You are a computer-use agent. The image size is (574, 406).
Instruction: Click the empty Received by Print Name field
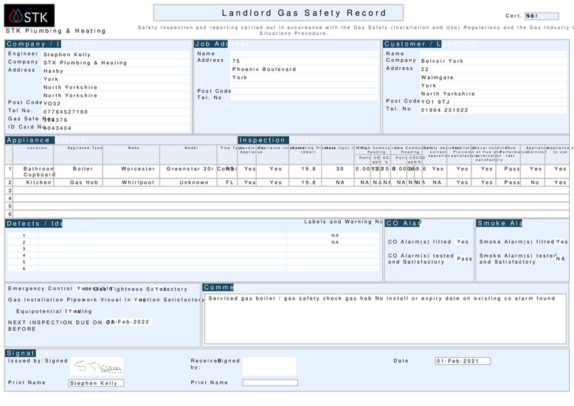click(270, 383)
